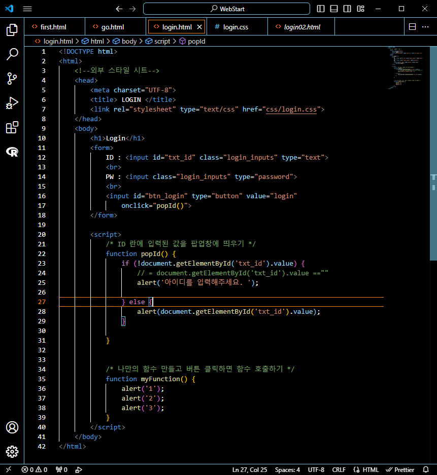
Task: Toggle the primary side bar layout icon
Action: (321, 9)
